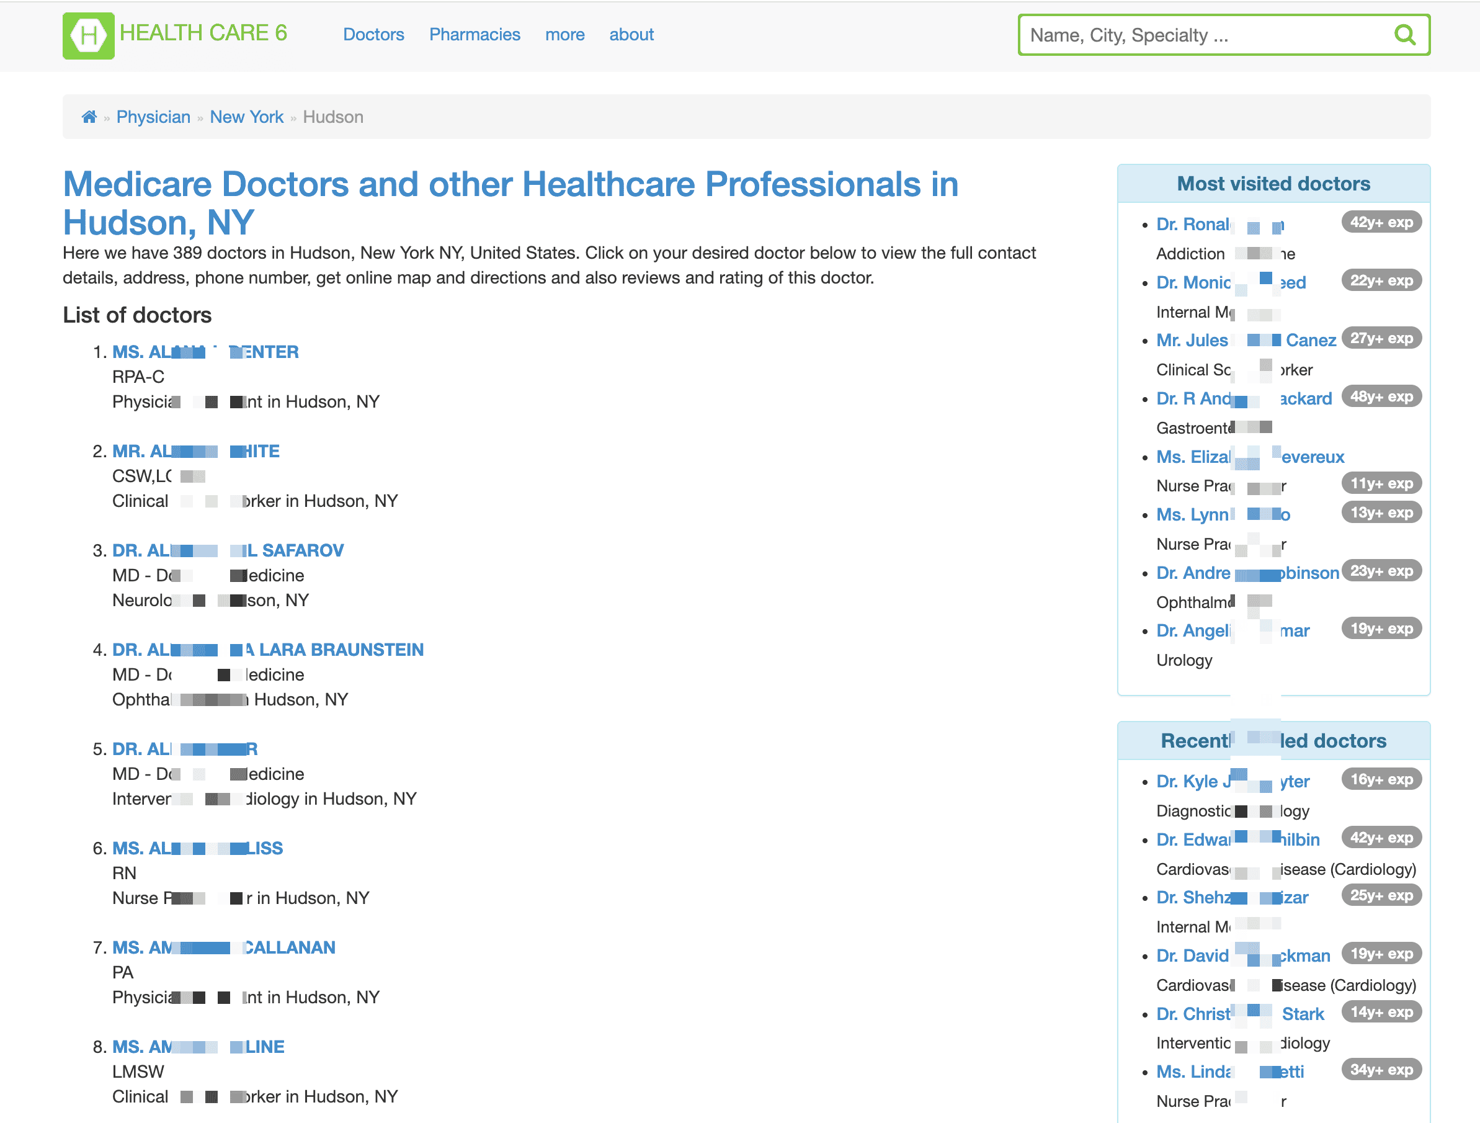Viewport: 1480px width, 1123px height.
Task: Open doctor entry ending in LARA BRAUNSTEIN
Action: pyautogui.click(x=267, y=649)
